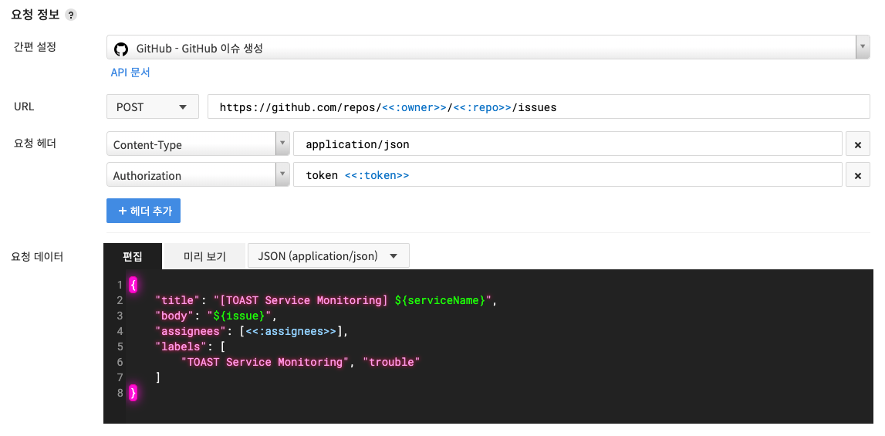
Task: Open the Content-Type header name dropdown
Action: pyautogui.click(x=198, y=144)
